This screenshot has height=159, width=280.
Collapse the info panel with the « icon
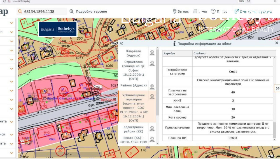(x=121, y=44)
